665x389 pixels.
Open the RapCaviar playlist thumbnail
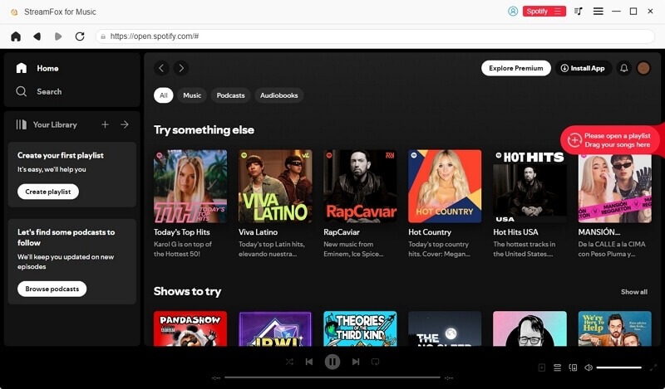tap(360, 186)
